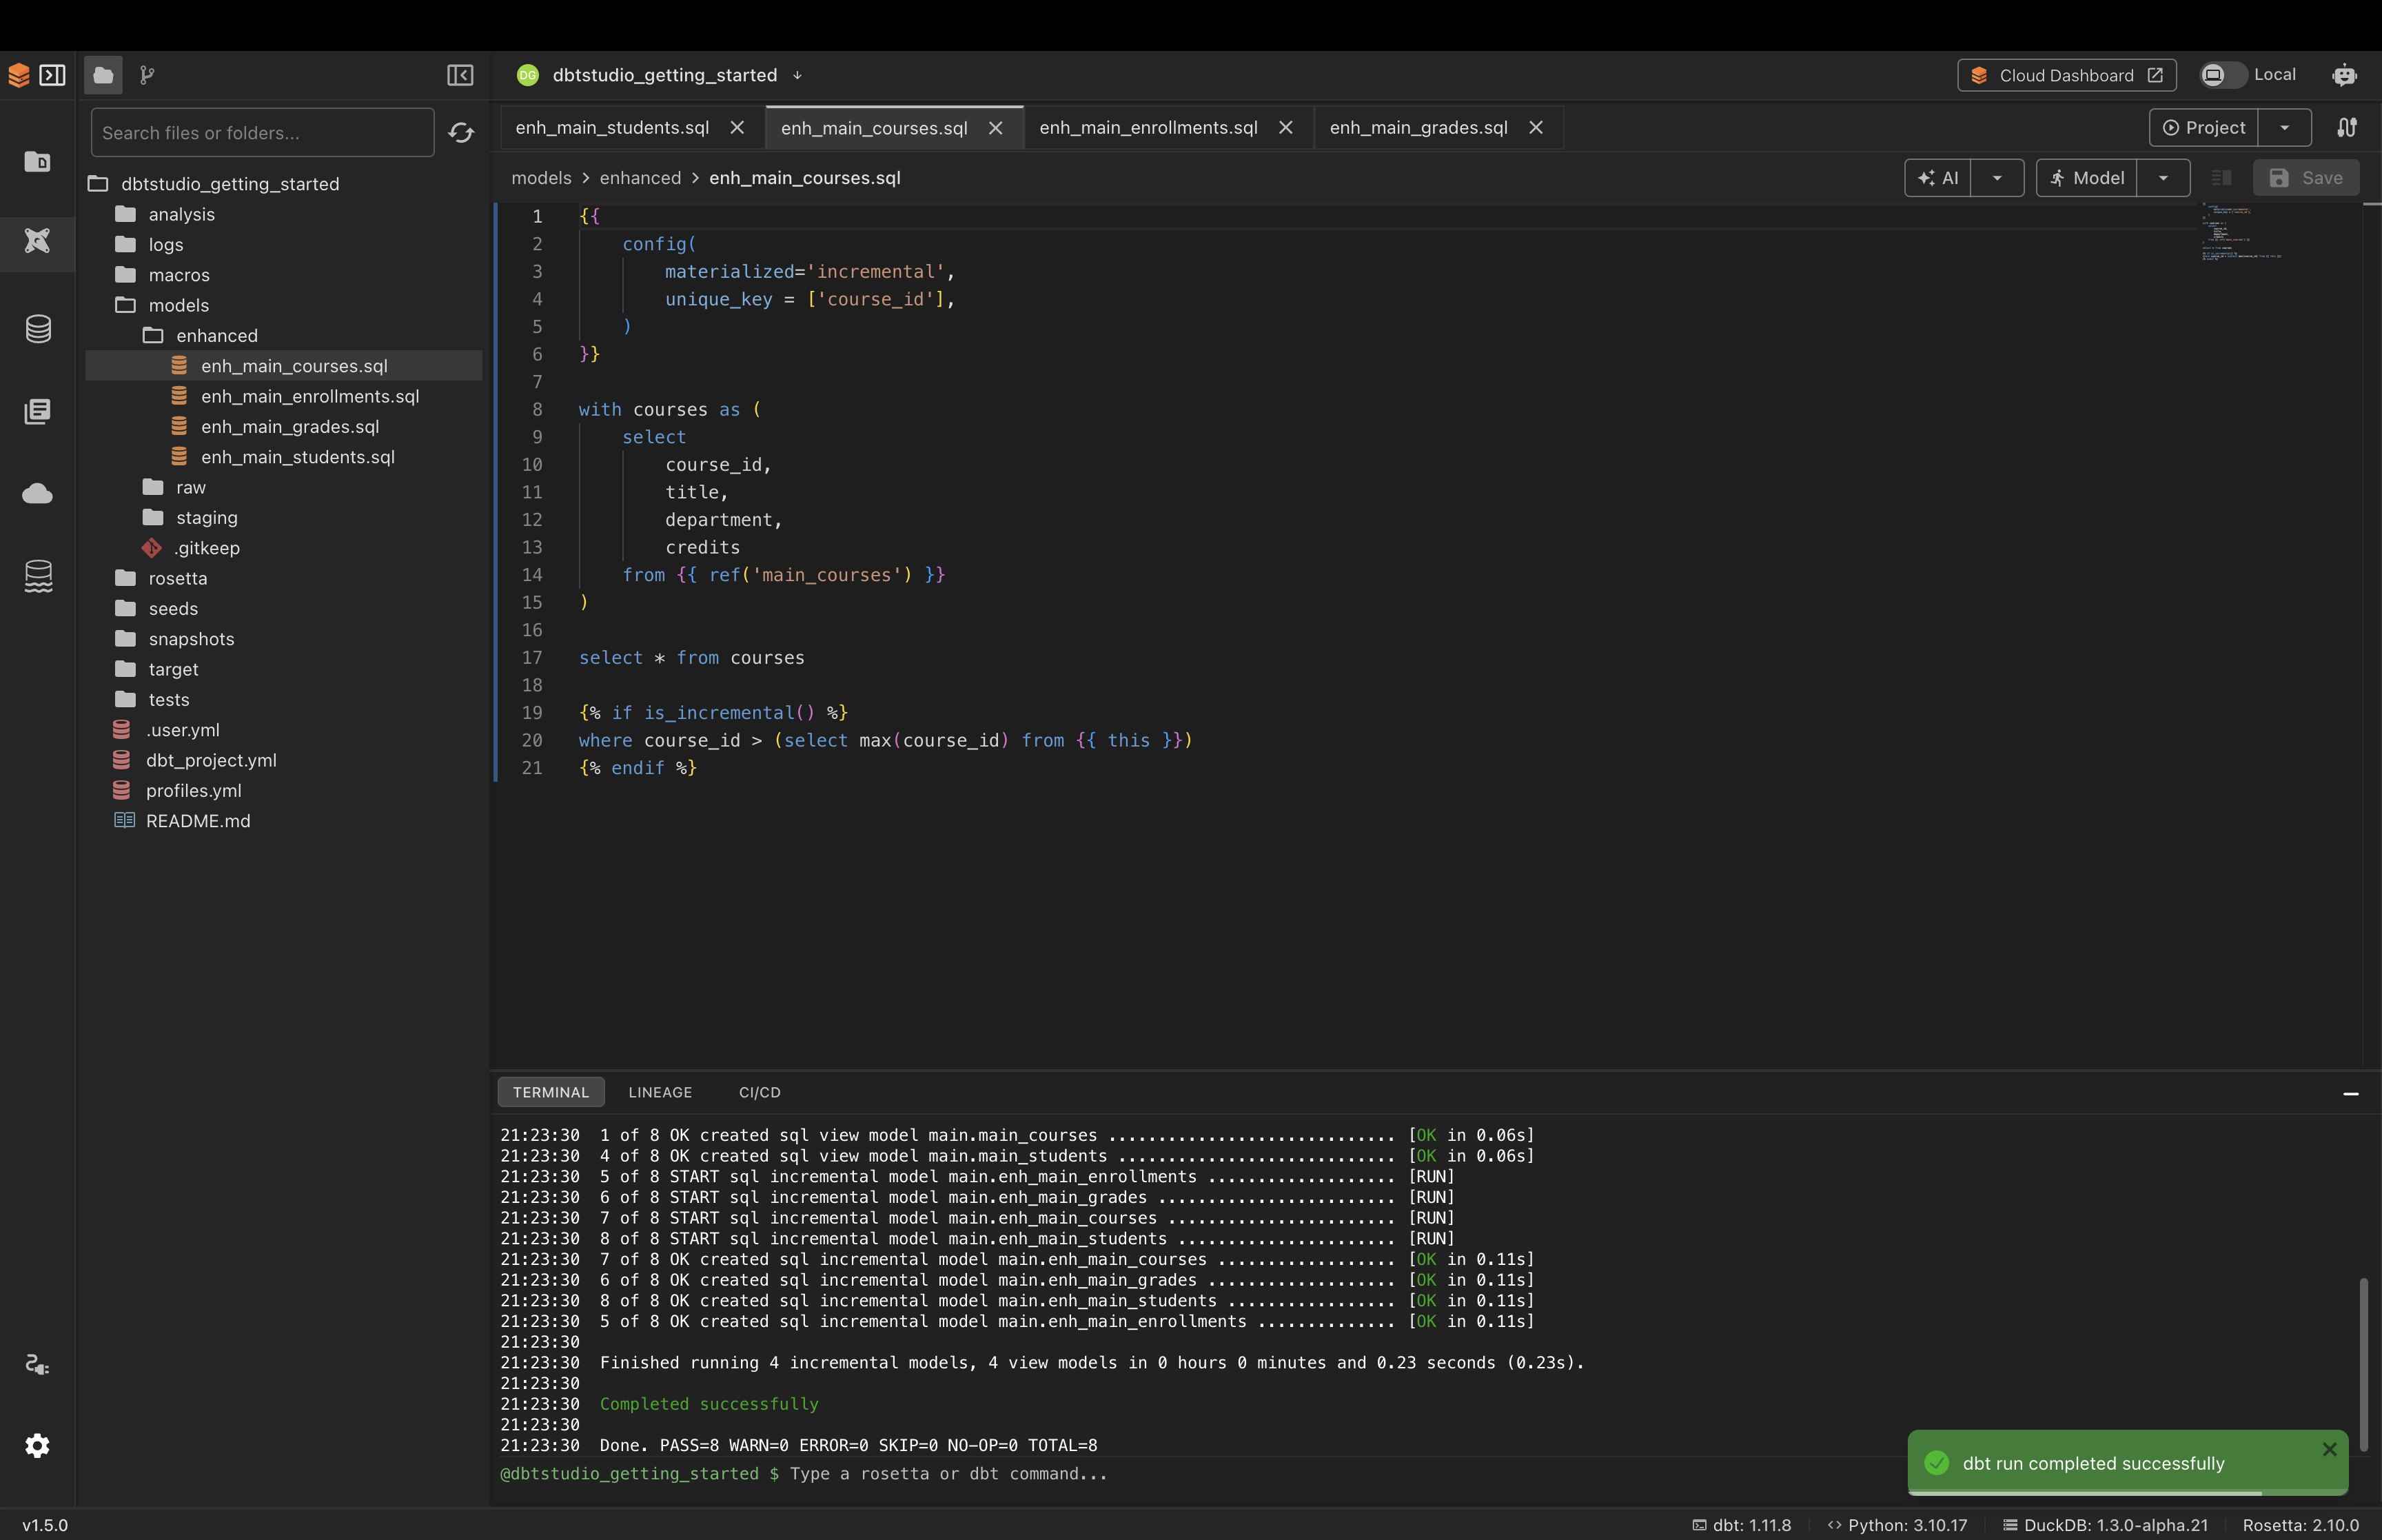Open the database sidebar icon
This screenshot has height=1540, width=2382.
[38, 328]
